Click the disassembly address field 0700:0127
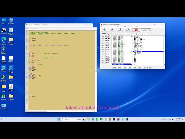The image size is (185, 139). click(x=141, y=34)
